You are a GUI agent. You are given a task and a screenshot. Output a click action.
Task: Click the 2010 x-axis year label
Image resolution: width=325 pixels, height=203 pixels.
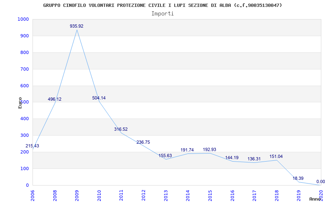[x=99, y=195]
